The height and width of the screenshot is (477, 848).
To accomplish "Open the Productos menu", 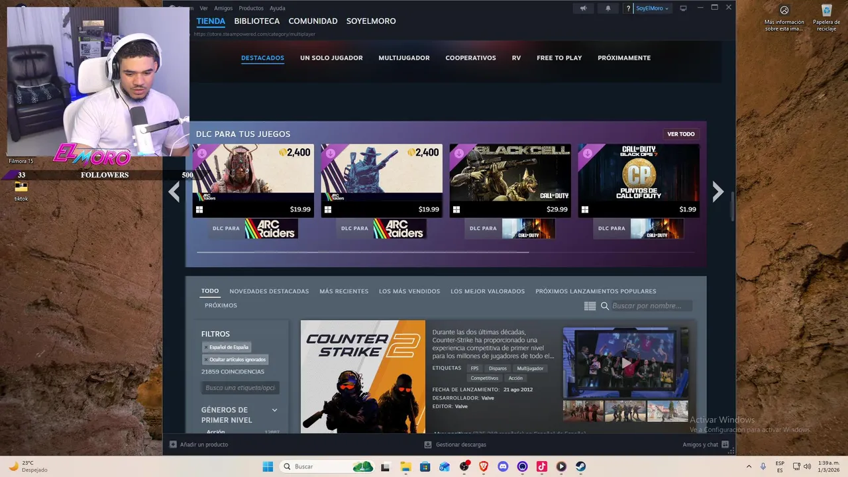I will tap(251, 8).
